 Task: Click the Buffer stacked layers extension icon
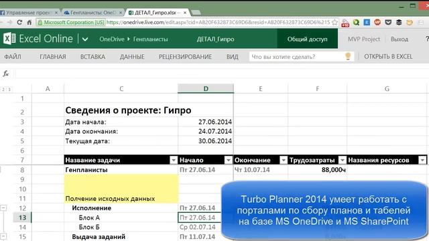tap(399, 22)
